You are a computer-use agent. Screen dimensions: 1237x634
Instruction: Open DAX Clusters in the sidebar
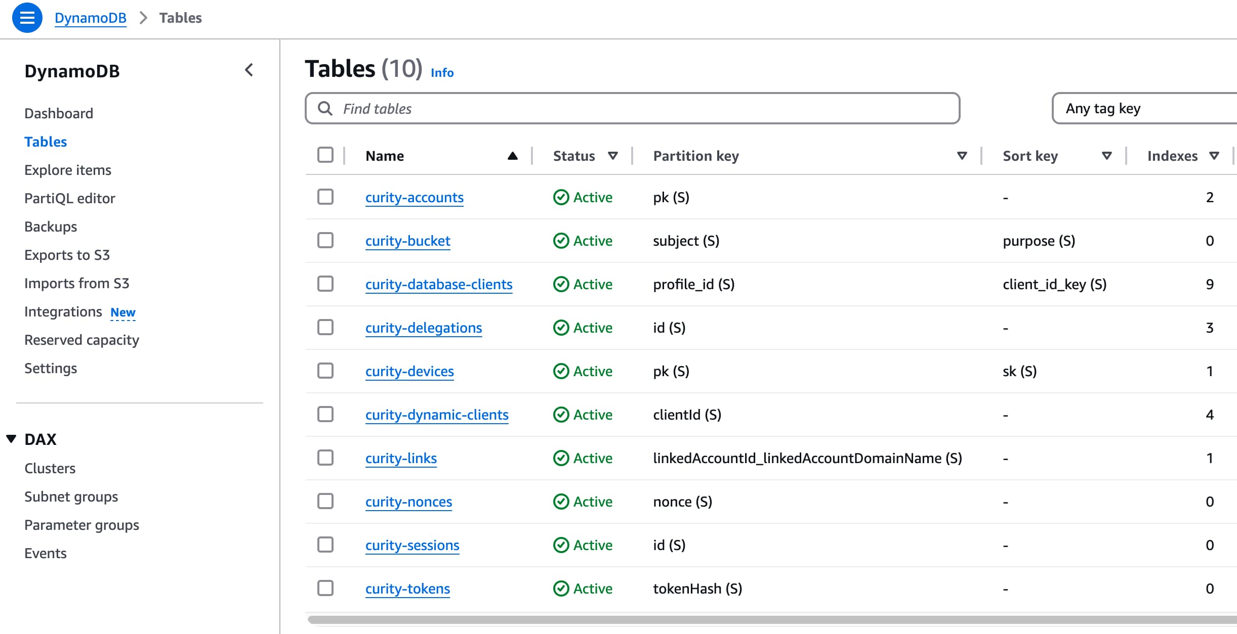[x=50, y=468]
